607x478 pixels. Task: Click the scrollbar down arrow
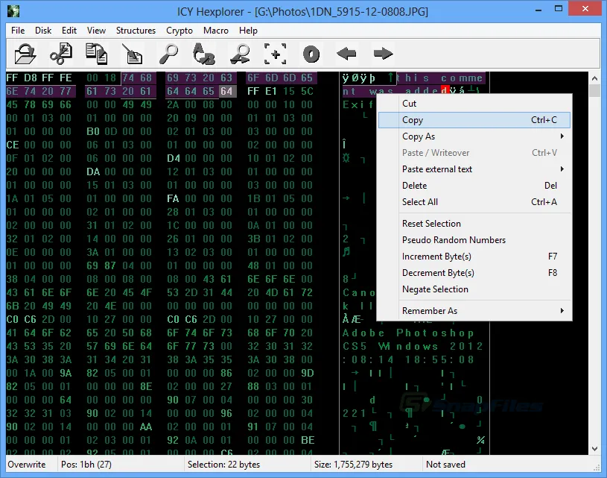pyautogui.click(x=594, y=448)
